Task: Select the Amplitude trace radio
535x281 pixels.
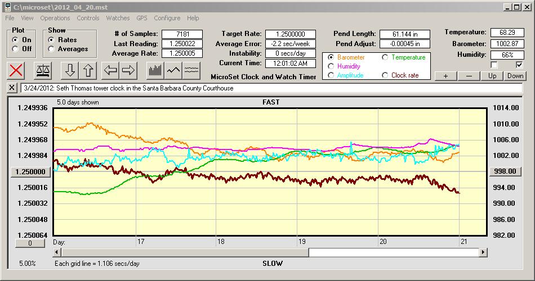Action: tap(331, 75)
